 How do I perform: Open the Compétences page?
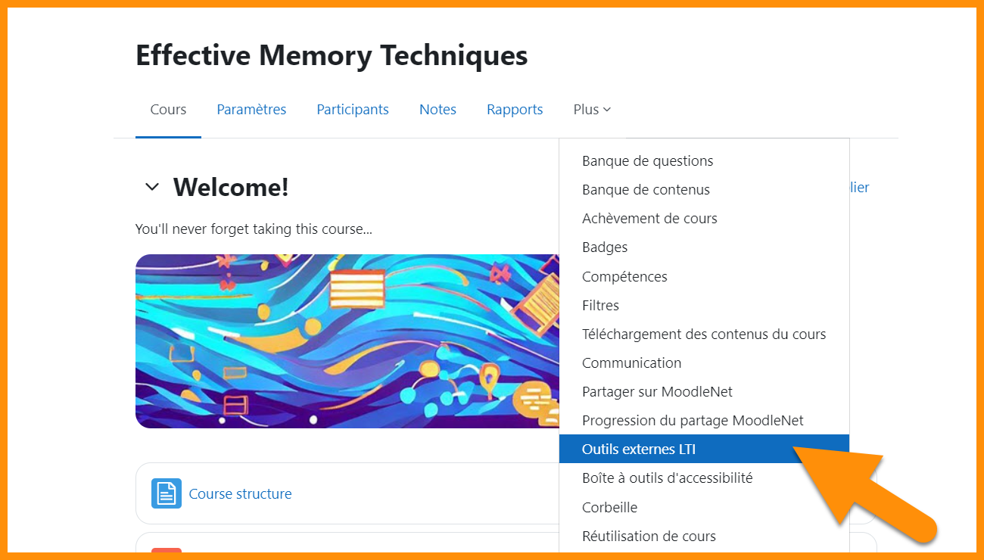pyautogui.click(x=624, y=276)
